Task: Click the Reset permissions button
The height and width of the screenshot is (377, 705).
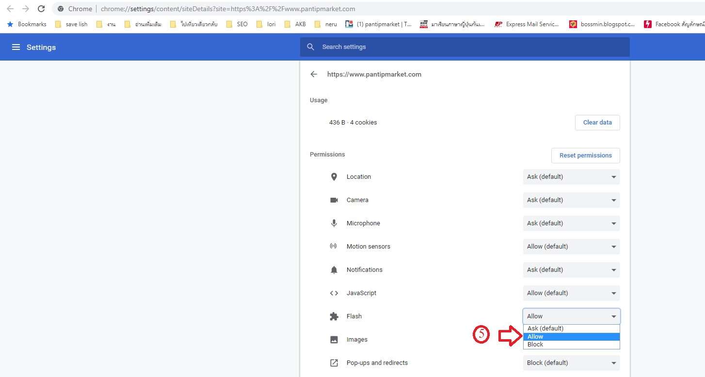Action: click(585, 156)
